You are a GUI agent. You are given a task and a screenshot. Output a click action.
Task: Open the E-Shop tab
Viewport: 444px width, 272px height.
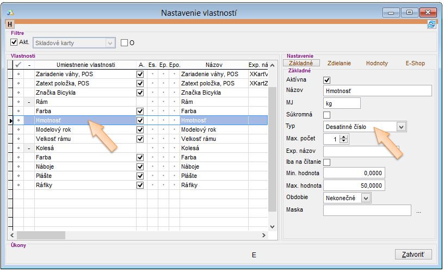click(415, 63)
